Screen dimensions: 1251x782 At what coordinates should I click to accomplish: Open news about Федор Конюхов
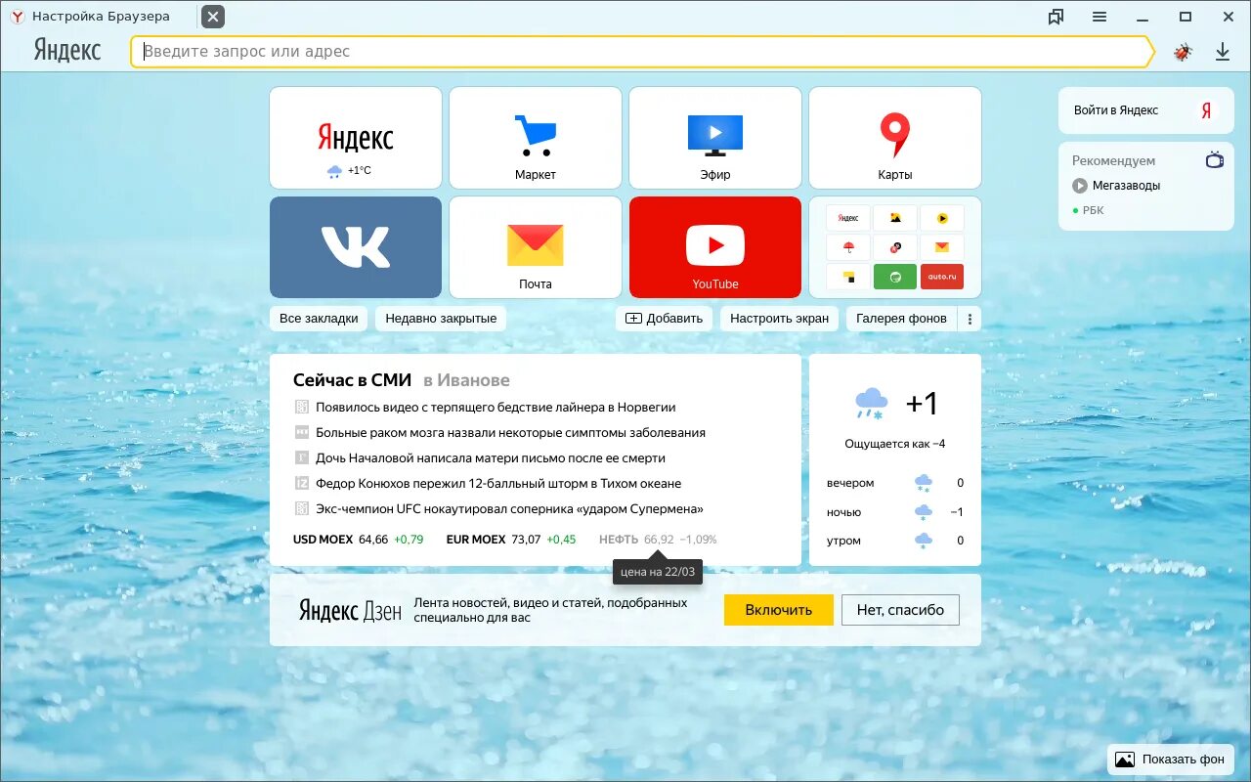(498, 484)
